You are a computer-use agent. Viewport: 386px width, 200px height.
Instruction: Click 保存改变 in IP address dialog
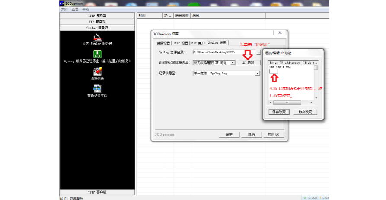pos(279,112)
